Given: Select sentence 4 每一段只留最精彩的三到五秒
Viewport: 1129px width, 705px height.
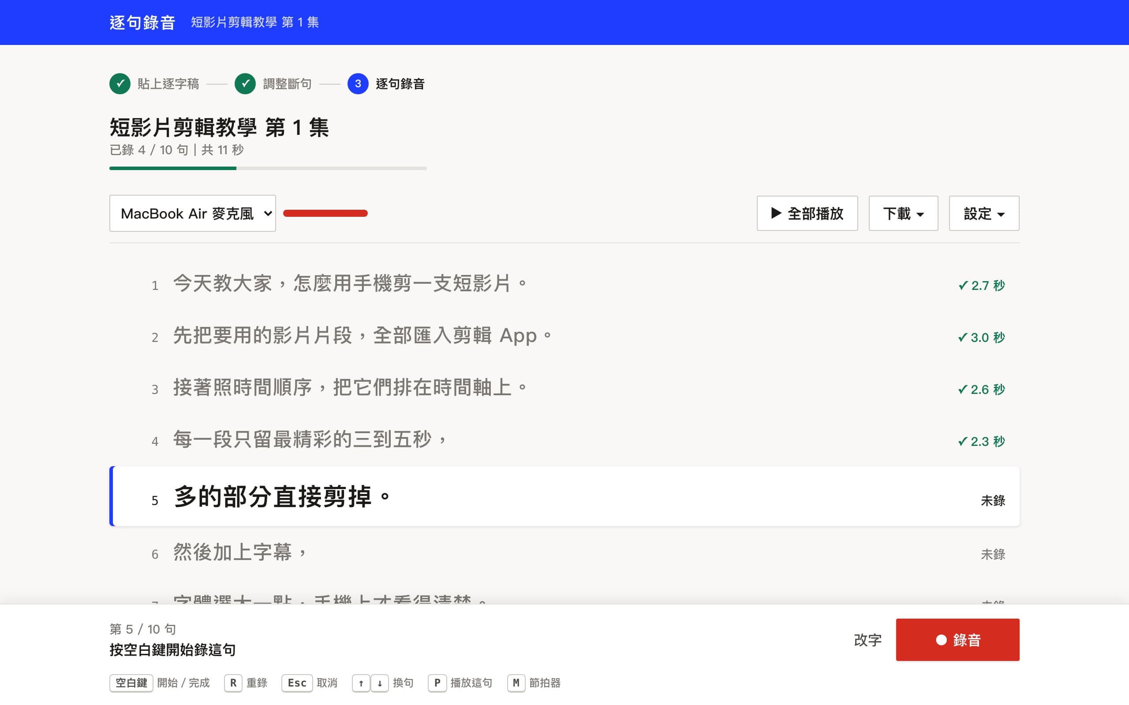Looking at the screenshot, I should point(564,440).
